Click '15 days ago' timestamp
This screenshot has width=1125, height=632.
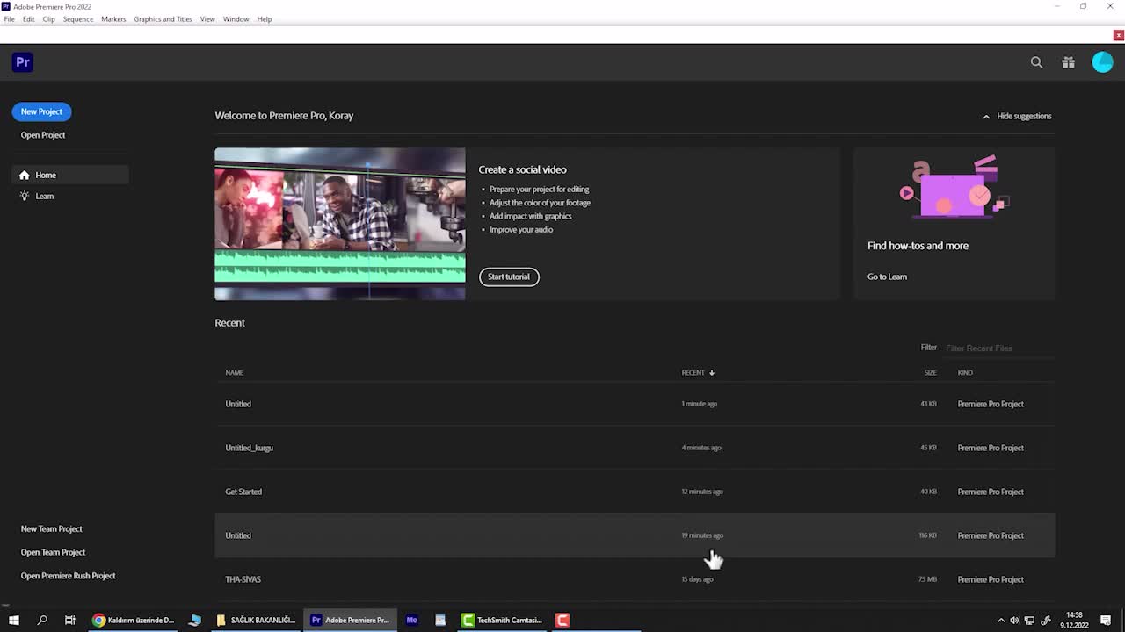pos(697,579)
